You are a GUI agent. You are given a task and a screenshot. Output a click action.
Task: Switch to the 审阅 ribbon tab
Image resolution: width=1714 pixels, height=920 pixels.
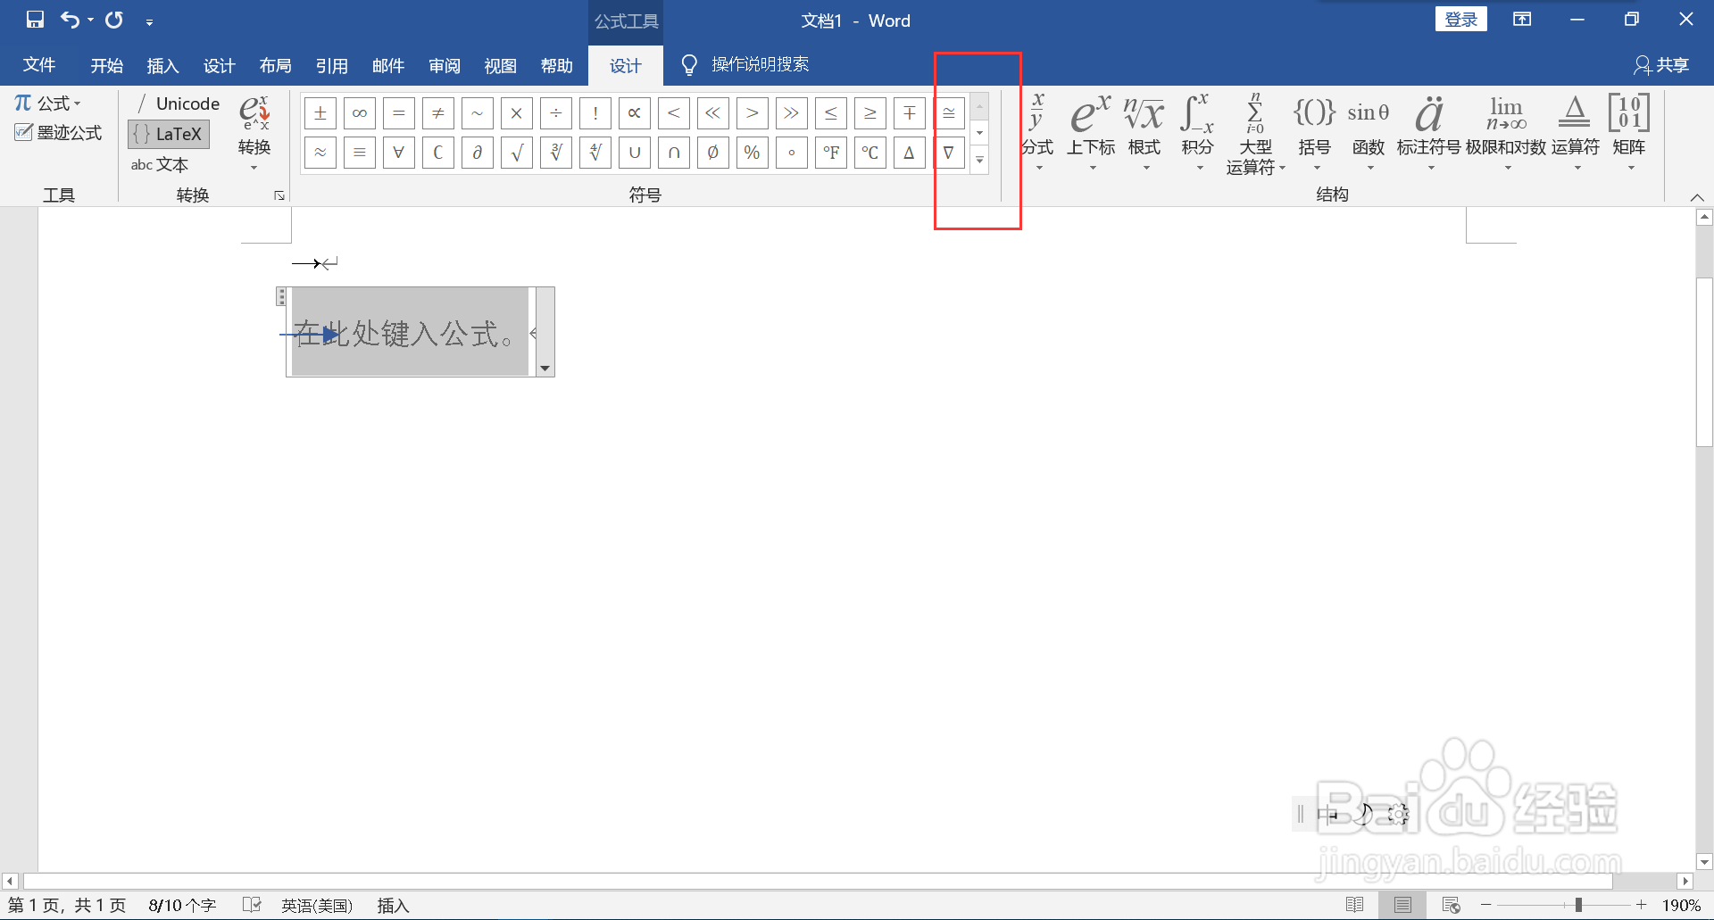445,65
